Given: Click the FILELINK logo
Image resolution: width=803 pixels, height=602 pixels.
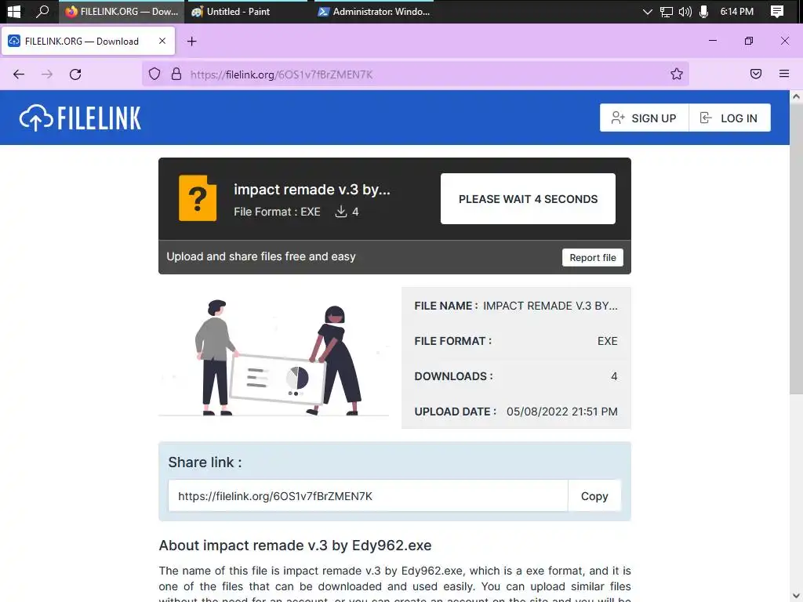Looking at the screenshot, I should point(80,118).
